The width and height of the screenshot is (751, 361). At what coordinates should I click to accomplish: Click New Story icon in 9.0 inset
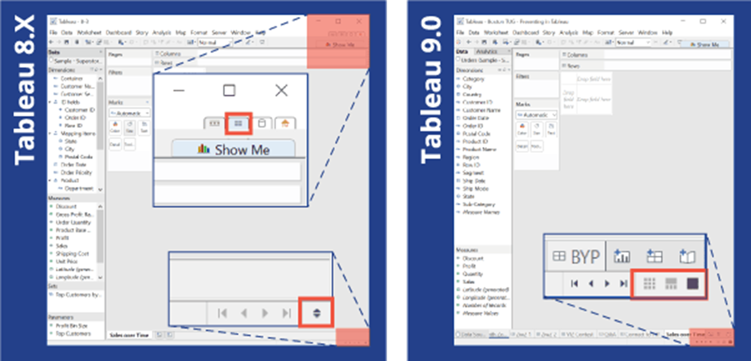pyautogui.click(x=687, y=256)
